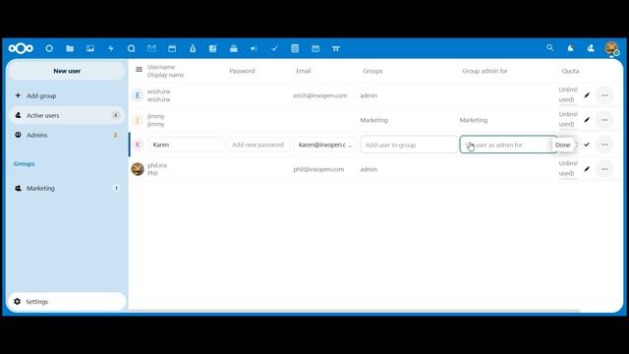
Task: Open the three-dot menu for jimmy
Action: click(x=604, y=120)
